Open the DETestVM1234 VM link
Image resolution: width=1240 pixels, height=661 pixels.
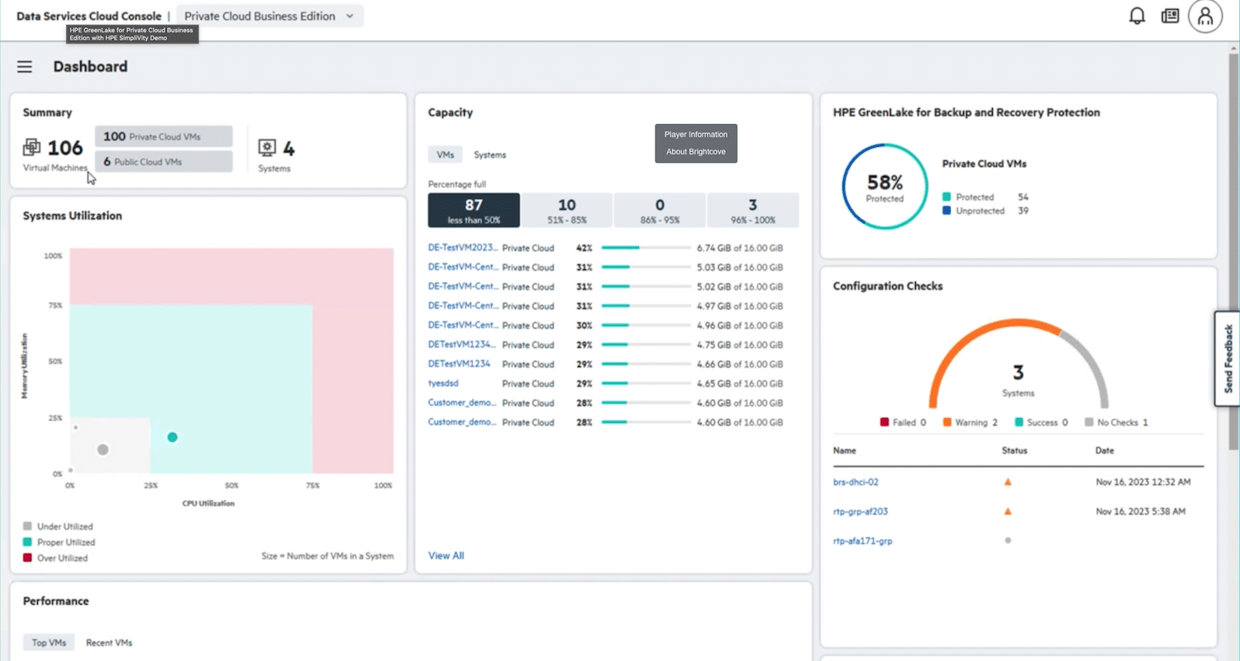(459, 364)
